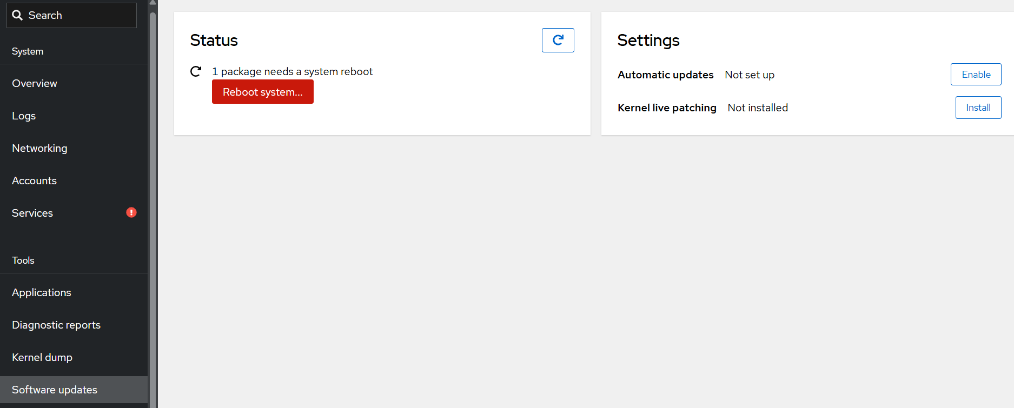Select Kernel dump in sidebar
Viewport: 1014px width, 408px height.
(x=42, y=357)
